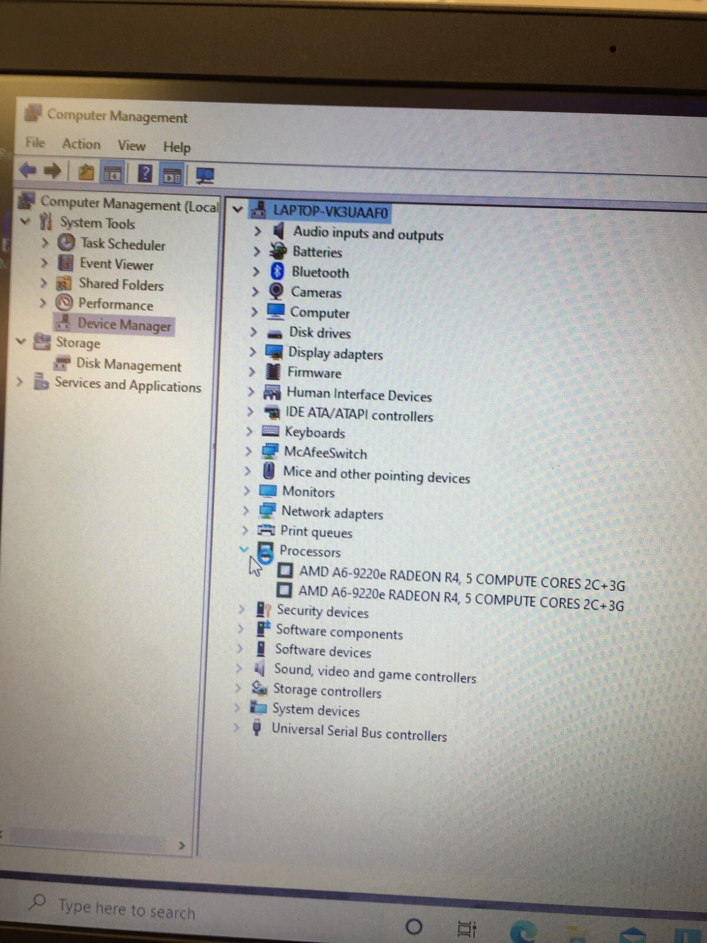Expand the Human Interface Devices node
This screenshot has width=707, height=943.
pos(251,392)
